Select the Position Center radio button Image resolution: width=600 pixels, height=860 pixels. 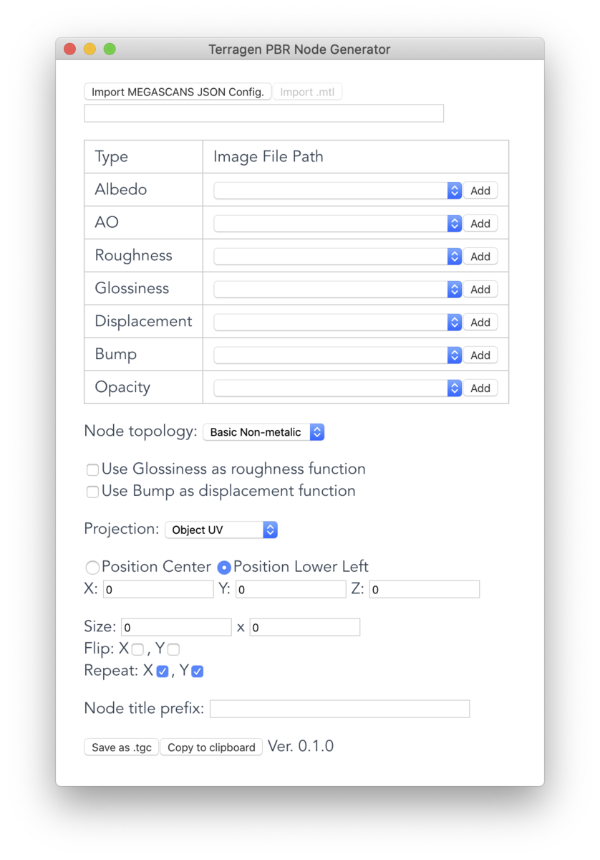pos(92,568)
